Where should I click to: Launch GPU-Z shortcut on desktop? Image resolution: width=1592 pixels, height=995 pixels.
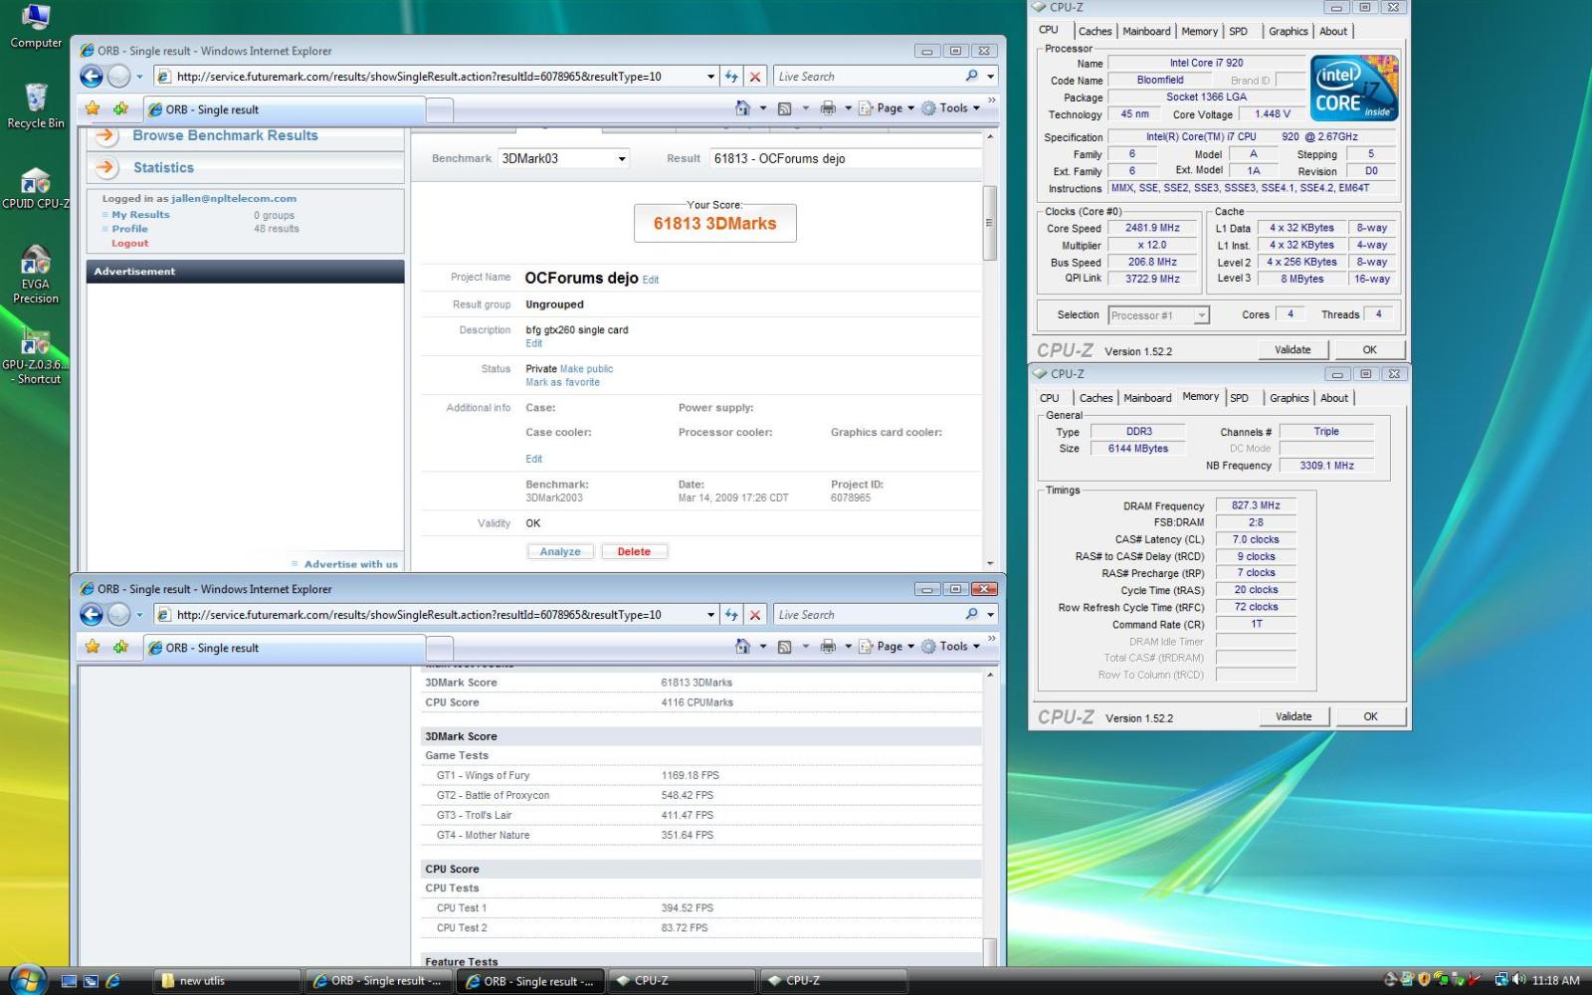36,356
